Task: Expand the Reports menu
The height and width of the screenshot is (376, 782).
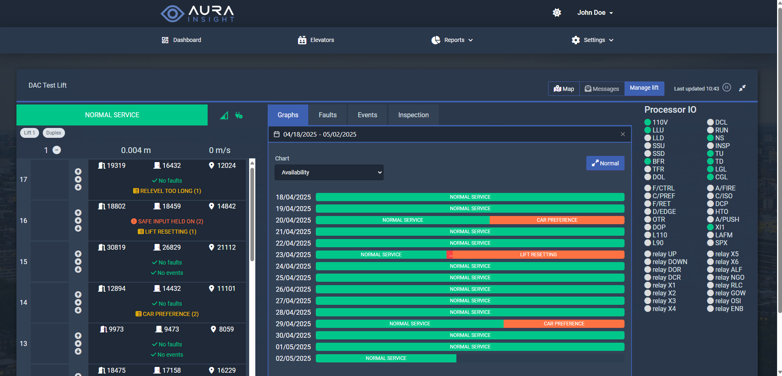Action: click(x=452, y=40)
